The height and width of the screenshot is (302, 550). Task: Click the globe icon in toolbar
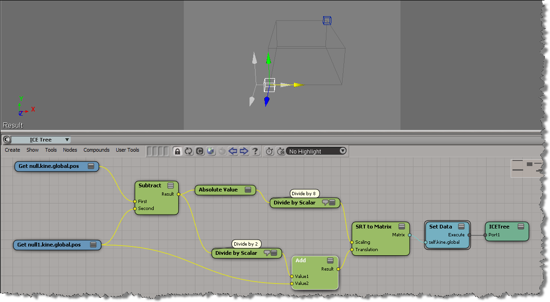click(211, 151)
